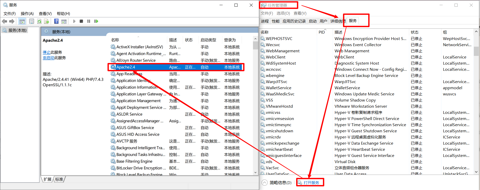Click Task Manager title bar icon
Image resolution: width=480 pixels, height=190 pixels.
coord(264,5)
